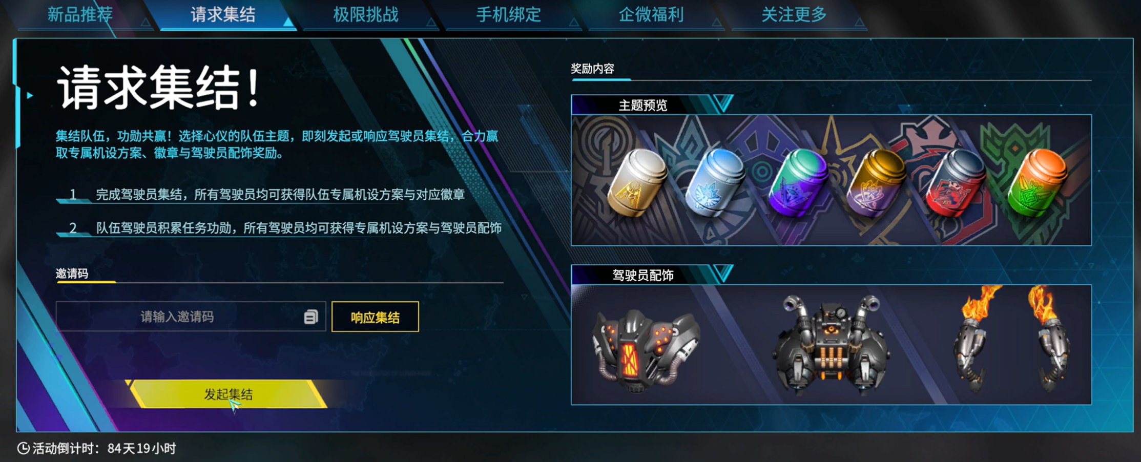Open the 手机绑定 tab
This screenshot has width=1141, height=462.
[509, 15]
